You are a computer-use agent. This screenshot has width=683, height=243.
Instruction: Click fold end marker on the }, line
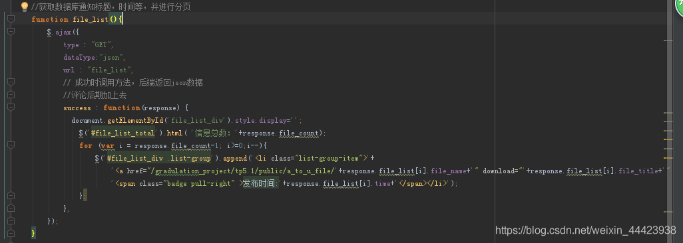[x=11, y=208]
